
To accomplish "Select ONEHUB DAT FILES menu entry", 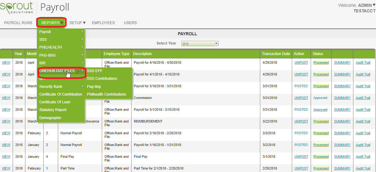I will tap(61, 71).
